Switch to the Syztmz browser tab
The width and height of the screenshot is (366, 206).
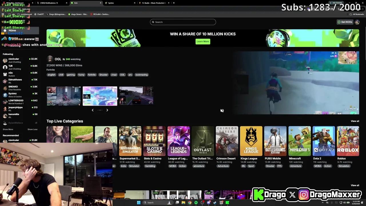[x=120, y=3]
